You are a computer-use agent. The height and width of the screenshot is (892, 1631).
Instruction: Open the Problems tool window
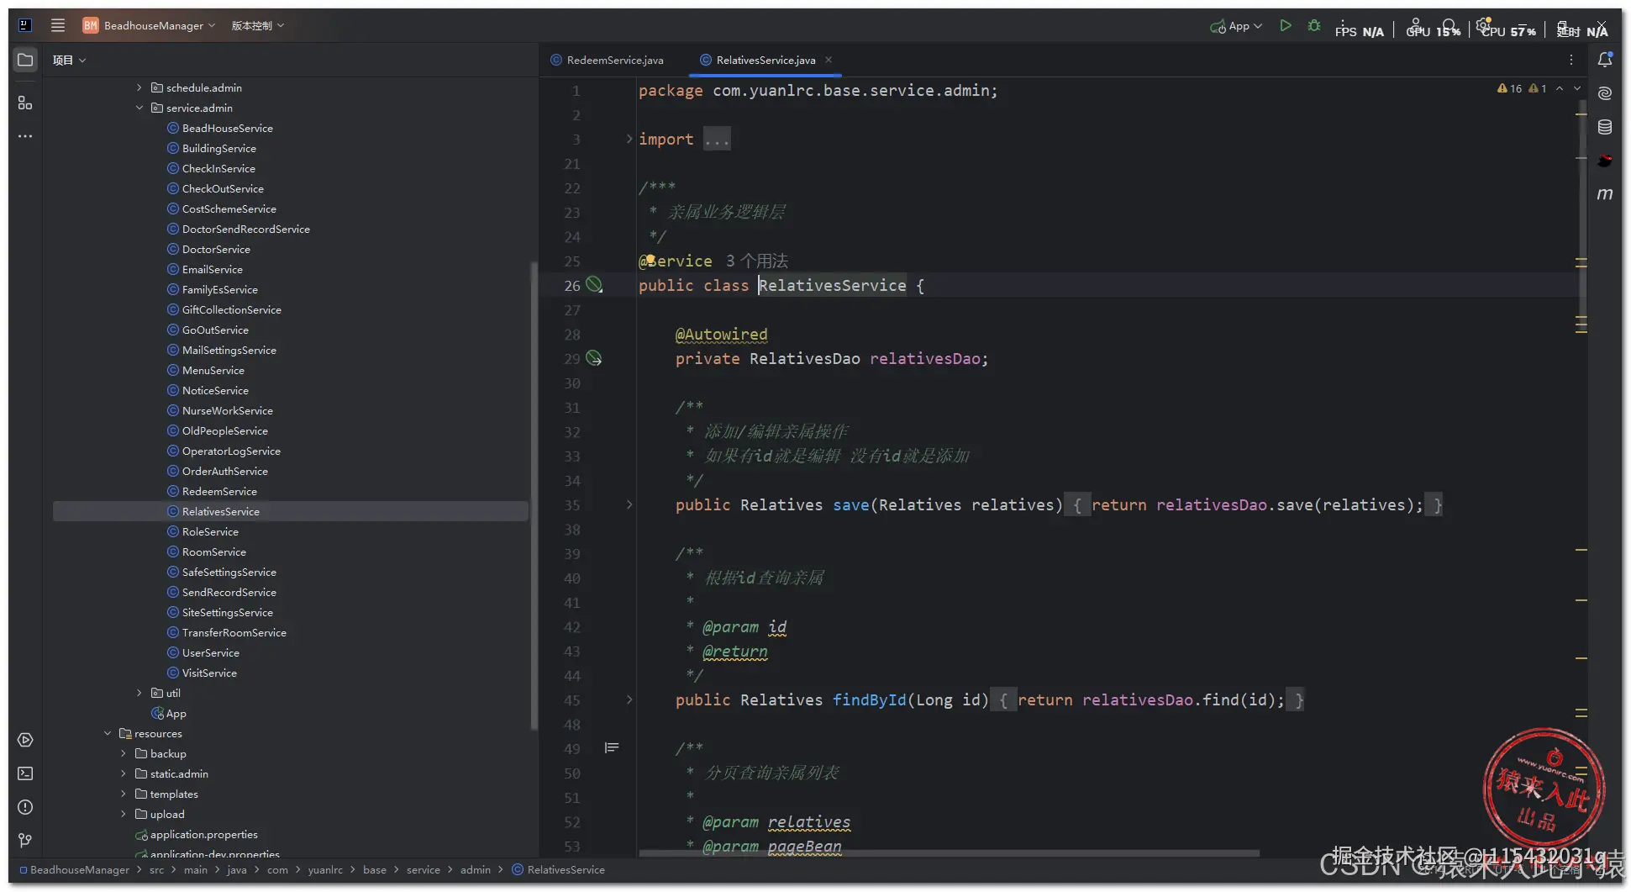(25, 807)
